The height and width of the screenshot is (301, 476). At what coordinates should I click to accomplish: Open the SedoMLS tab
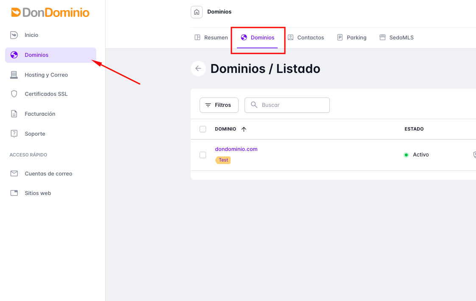tap(396, 38)
